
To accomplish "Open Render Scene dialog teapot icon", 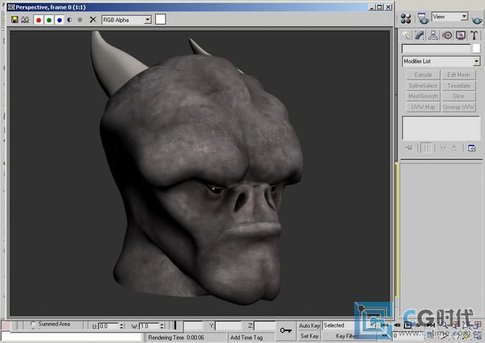I will [423, 19].
